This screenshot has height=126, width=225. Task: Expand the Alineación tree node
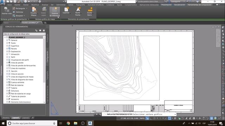click(7, 54)
